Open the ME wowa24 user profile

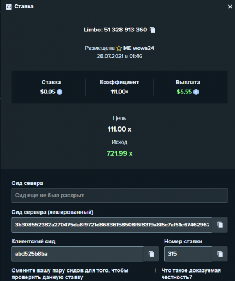point(139,48)
